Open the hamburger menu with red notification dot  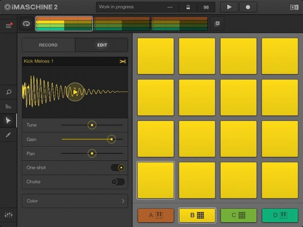(x=9, y=26)
